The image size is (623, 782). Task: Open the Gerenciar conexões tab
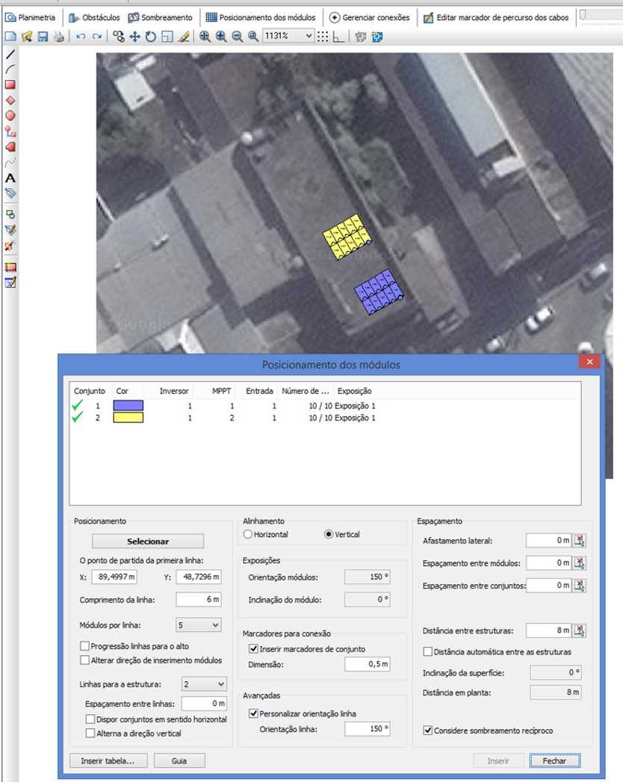pyautogui.click(x=370, y=17)
